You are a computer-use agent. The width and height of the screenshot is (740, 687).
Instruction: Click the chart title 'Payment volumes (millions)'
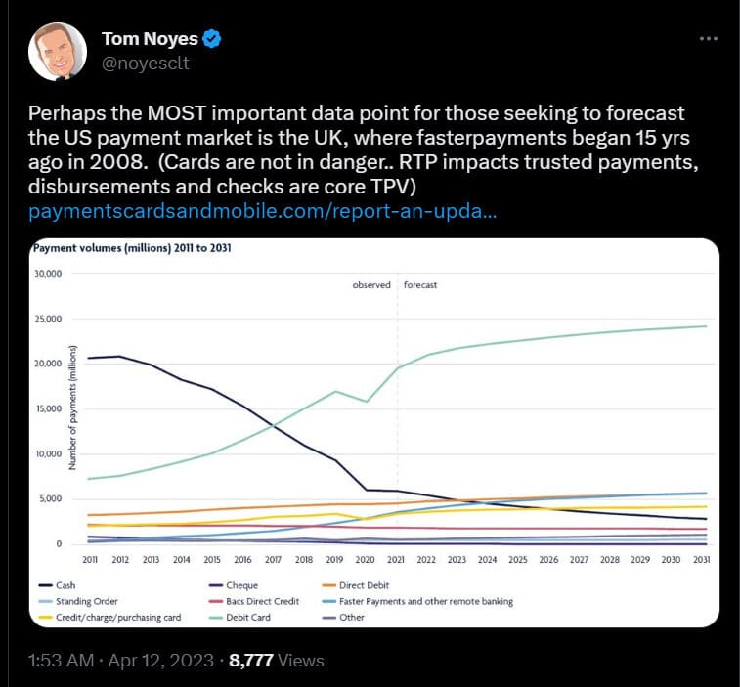click(x=133, y=248)
